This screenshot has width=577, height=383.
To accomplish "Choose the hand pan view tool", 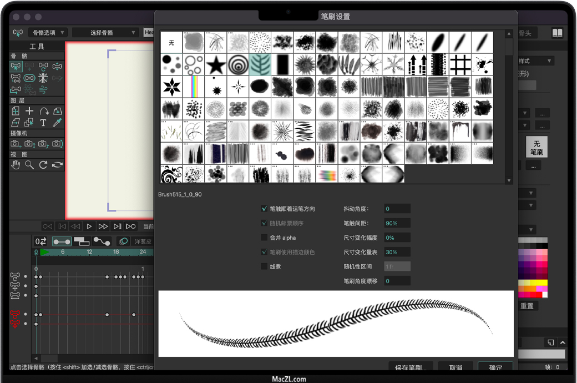I will [16, 164].
